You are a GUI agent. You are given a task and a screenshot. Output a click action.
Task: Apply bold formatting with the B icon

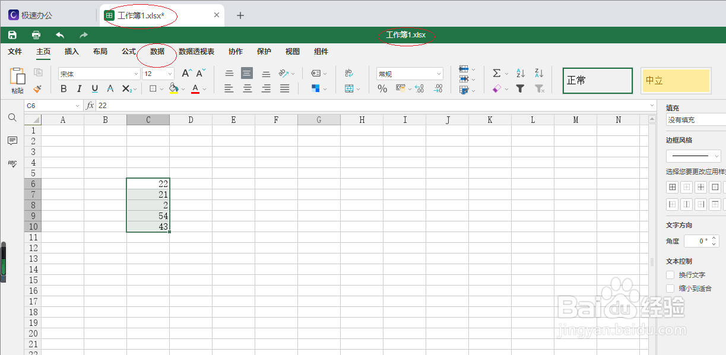[x=64, y=88]
